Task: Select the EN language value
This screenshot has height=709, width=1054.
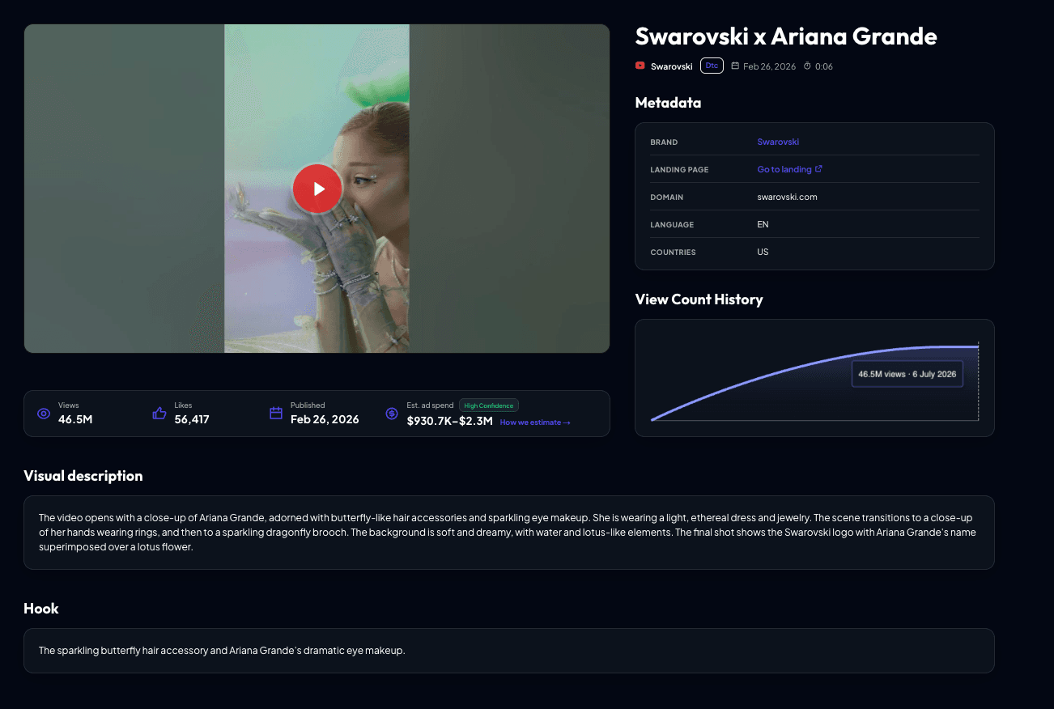Action: click(763, 224)
